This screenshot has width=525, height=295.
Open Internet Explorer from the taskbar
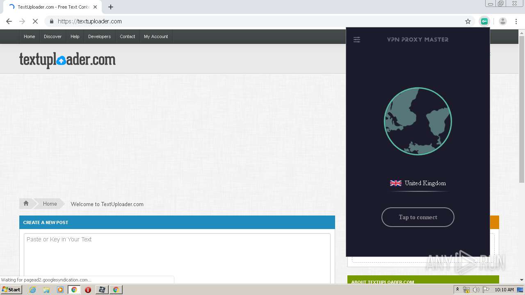(x=32, y=290)
